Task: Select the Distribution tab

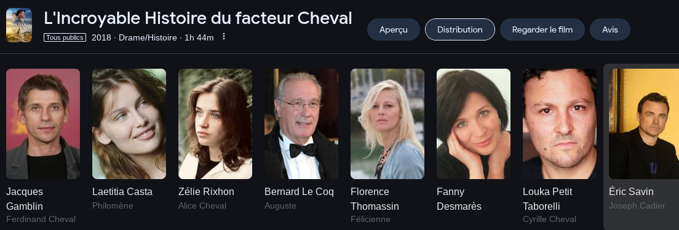Action: tap(460, 29)
